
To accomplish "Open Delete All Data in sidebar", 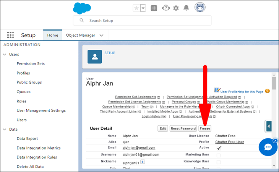I will 30,167.
